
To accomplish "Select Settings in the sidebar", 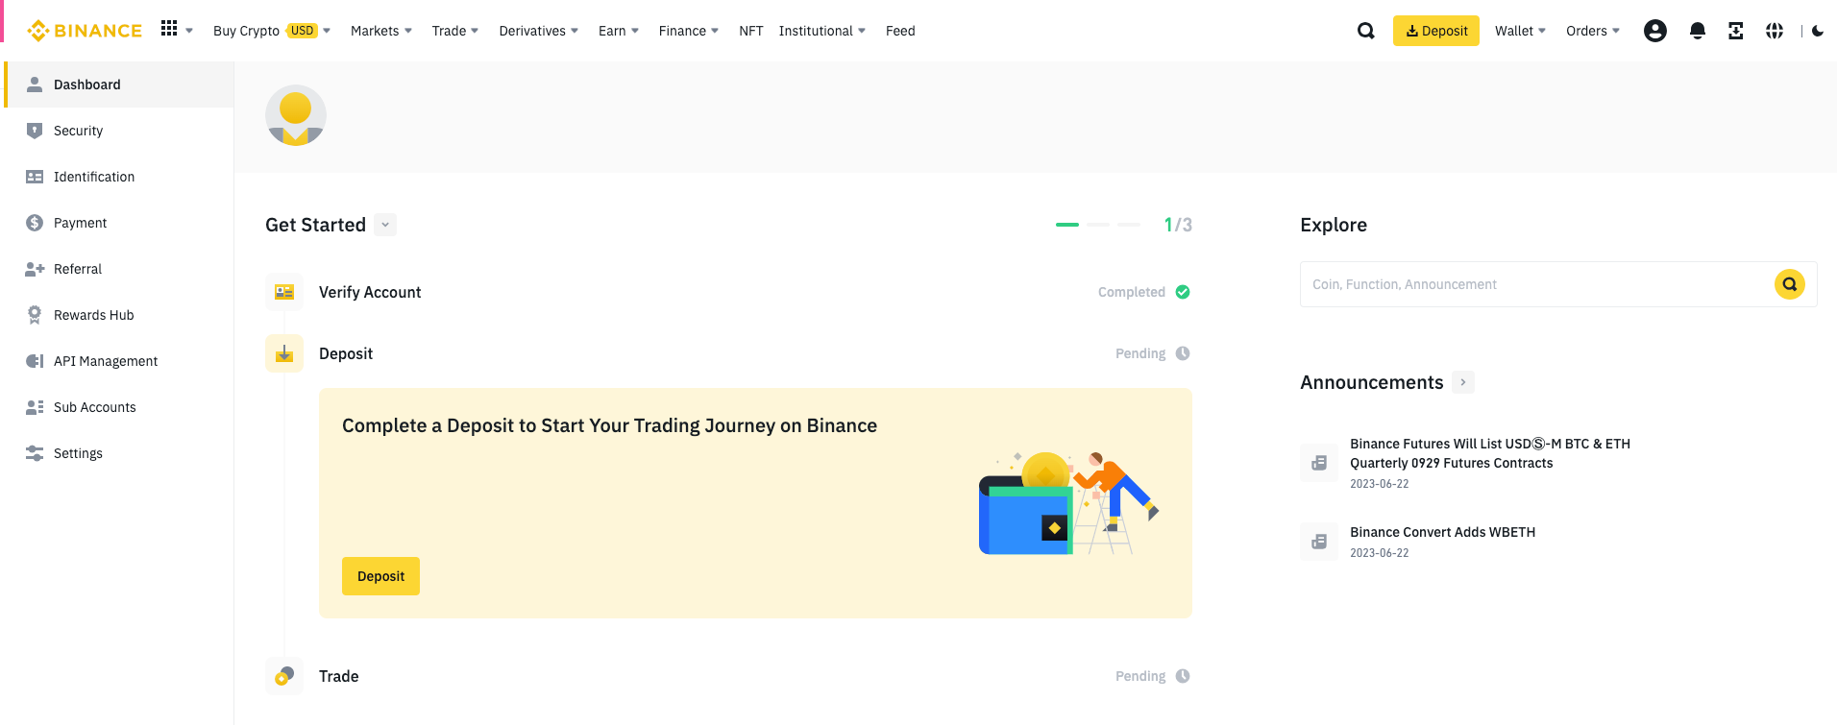I will 117,453.
